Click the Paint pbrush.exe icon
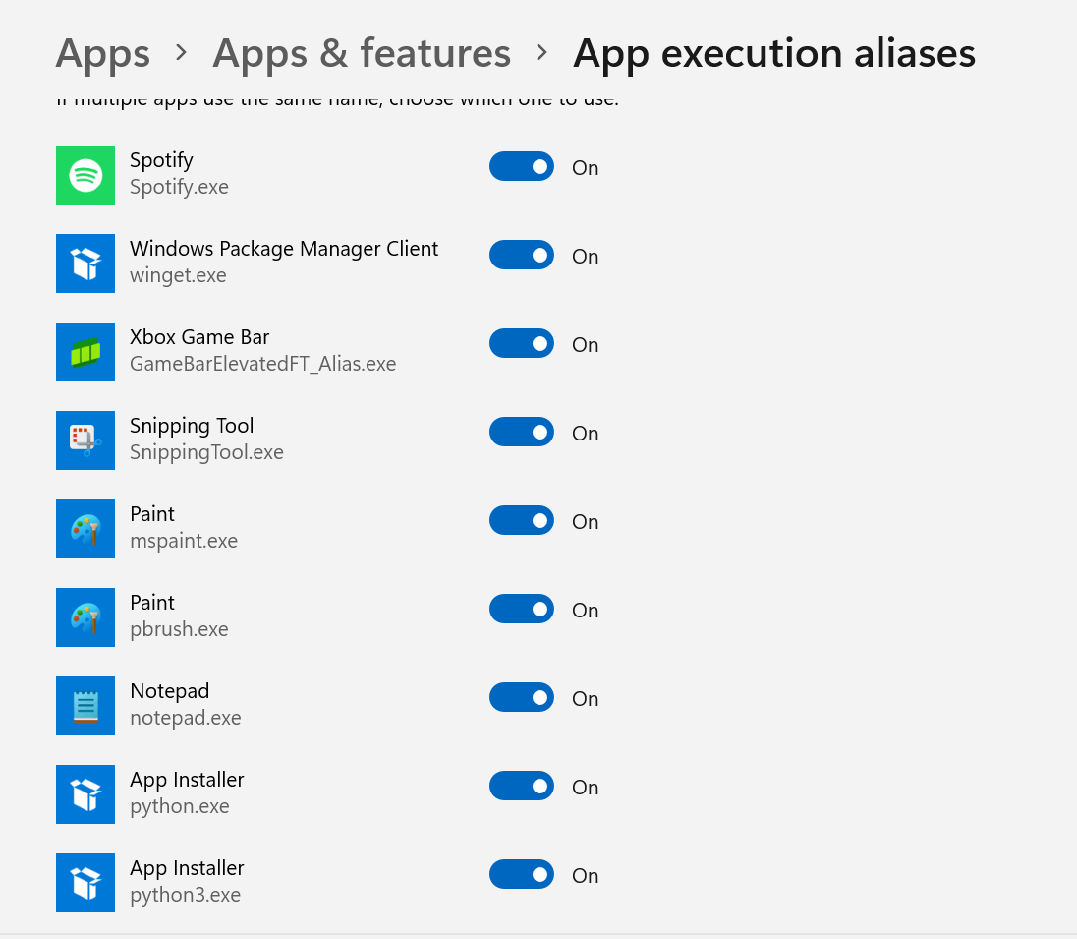 85,617
